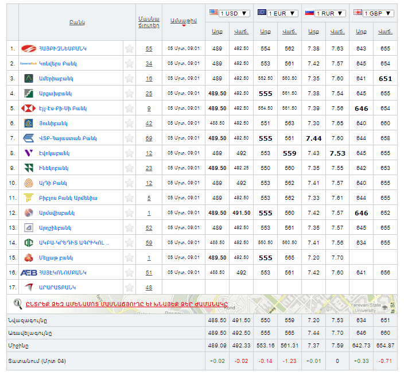
Task: Click the IDBank orange logo
Action: click(x=28, y=183)
